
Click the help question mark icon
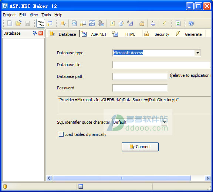pos(191,23)
